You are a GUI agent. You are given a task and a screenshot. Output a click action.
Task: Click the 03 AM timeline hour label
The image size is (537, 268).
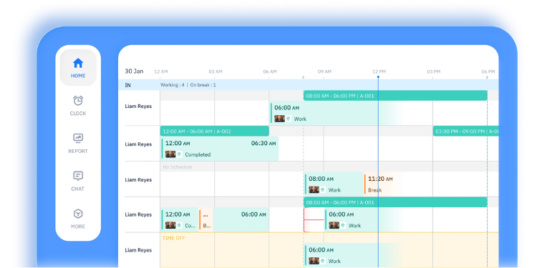pyautogui.click(x=216, y=71)
